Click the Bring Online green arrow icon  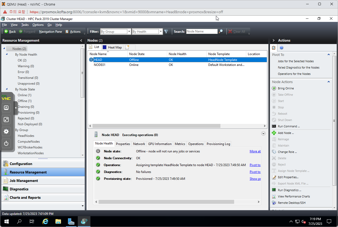click(x=274, y=88)
